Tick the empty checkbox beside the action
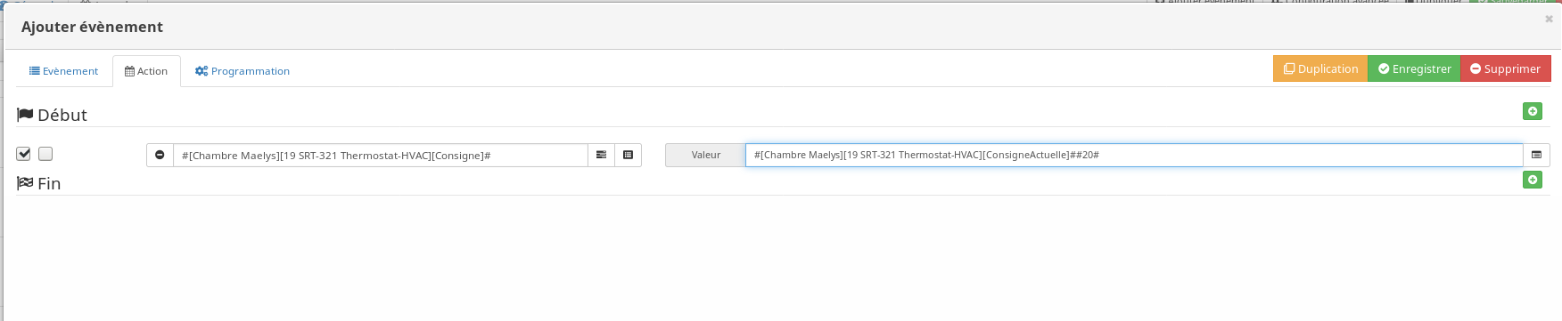Screen dimensions: 1562x321 click(x=45, y=154)
